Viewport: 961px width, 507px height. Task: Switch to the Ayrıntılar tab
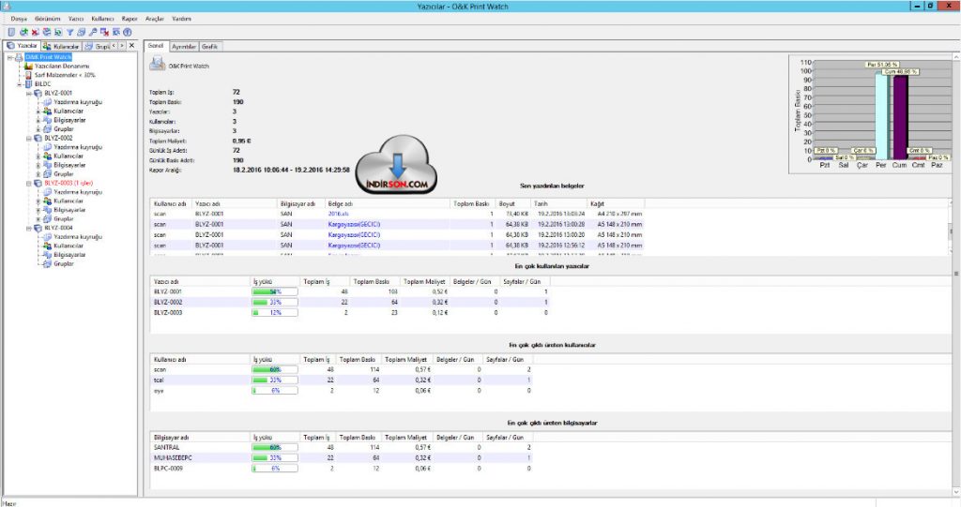[184, 47]
